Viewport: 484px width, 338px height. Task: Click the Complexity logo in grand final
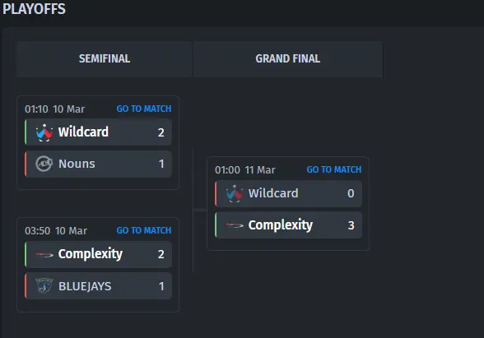pyautogui.click(x=235, y=225)
